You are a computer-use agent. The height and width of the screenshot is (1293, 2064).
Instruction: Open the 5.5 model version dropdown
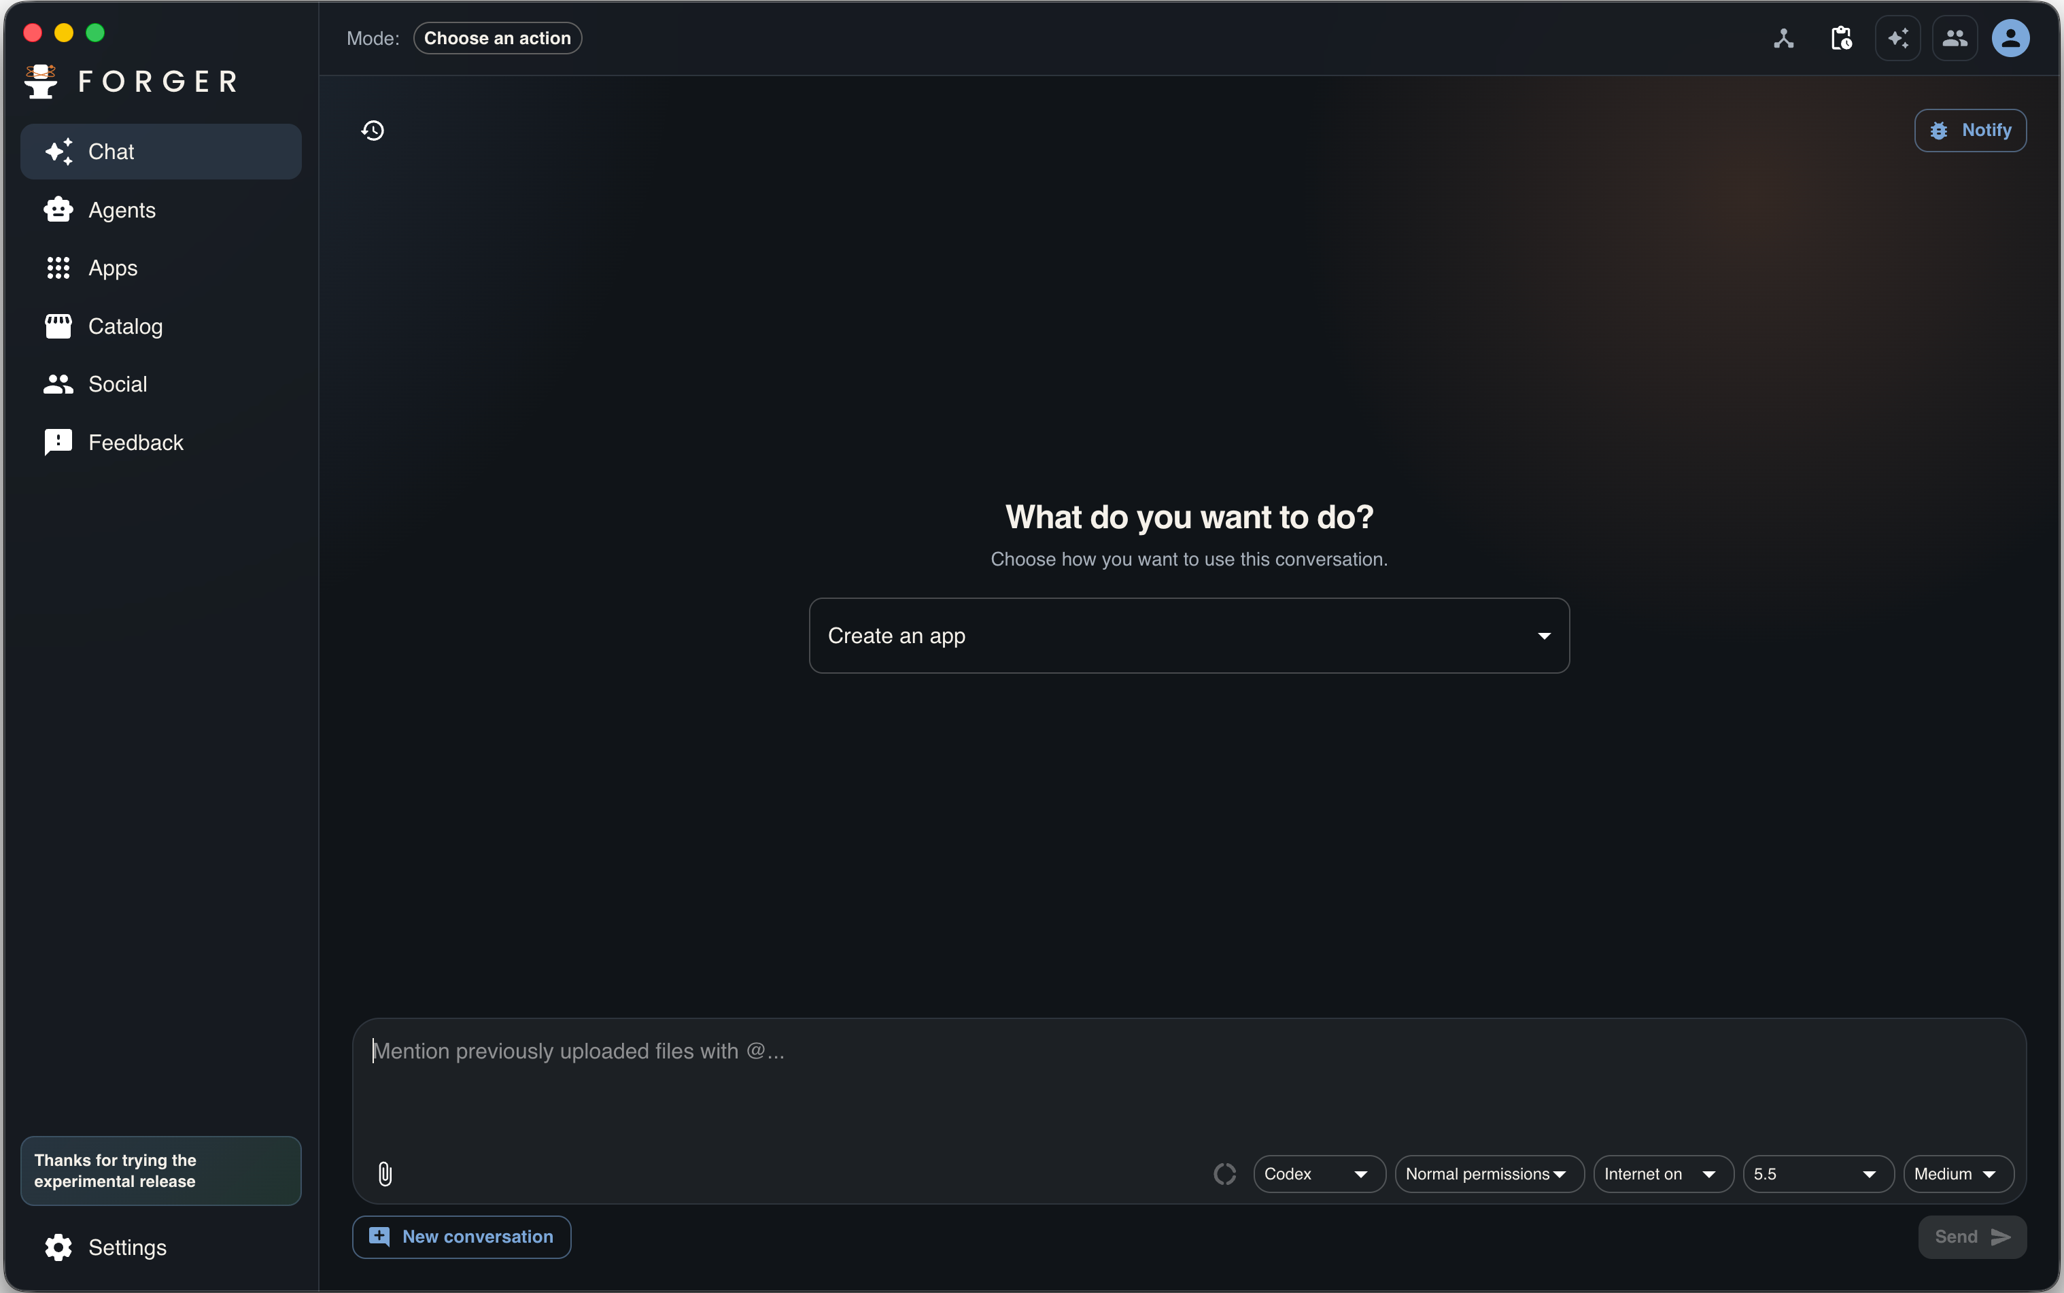click(1819, 1173)
